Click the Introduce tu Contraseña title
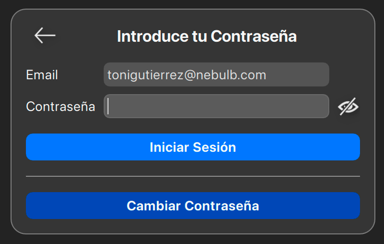The height and width of the screenshot is (244, 384). point(206,37)
